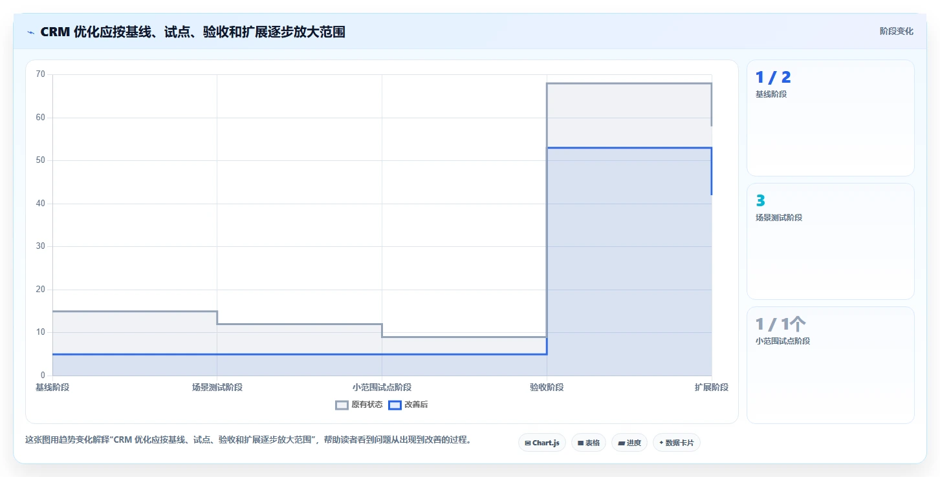Click the 基线阶段 x-axis label
The height and width of the screenshot is (477, 940).
[x=52, y=387]
